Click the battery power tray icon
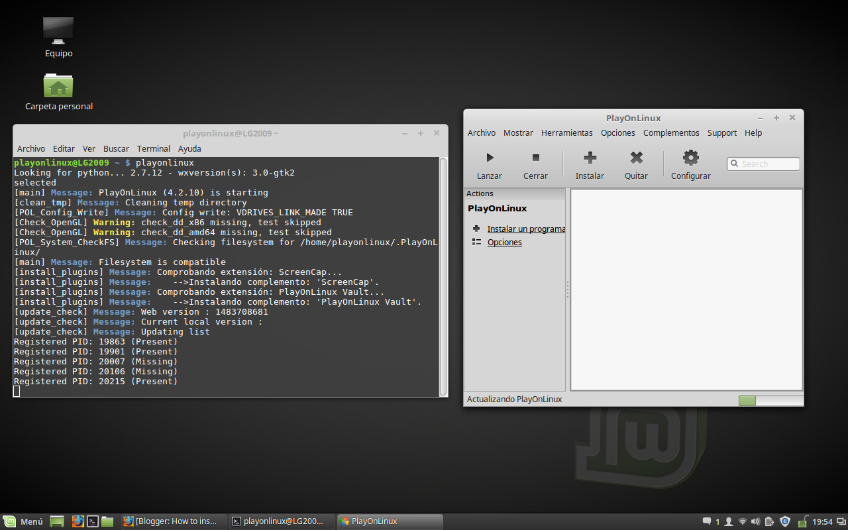Screen dimensions: 848x530 point(770,521)
